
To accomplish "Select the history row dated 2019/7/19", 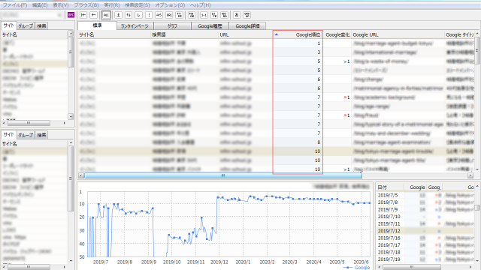I will (x=425, y=259).
